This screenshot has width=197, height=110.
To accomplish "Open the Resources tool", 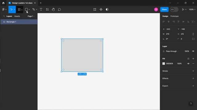I will click(47, 9).
